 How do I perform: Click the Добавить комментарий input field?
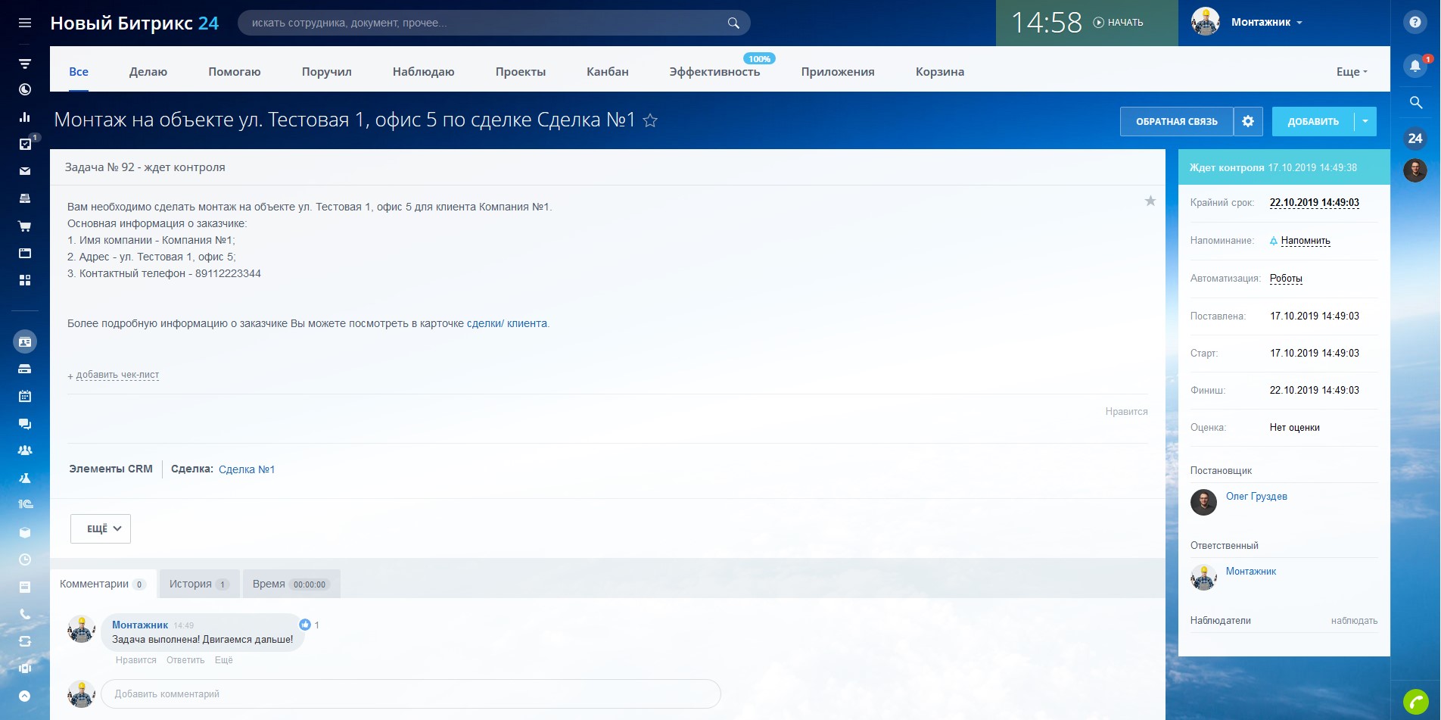tap(410, 694)
